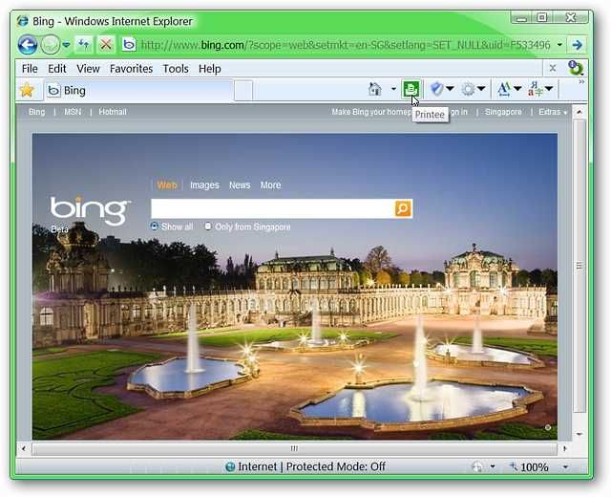This screenshot has width=611, height=497.
Task: Open the recent pages dropdown arrow
Action: tap(66, 45)
